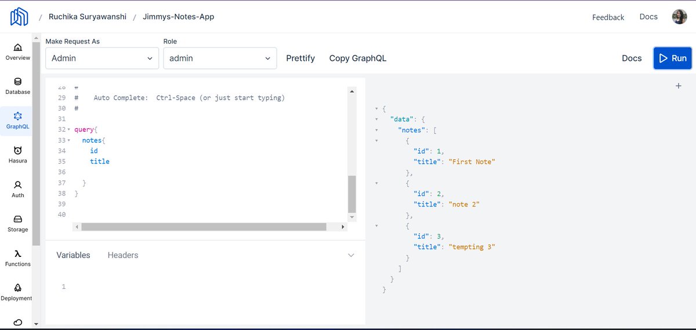This screenshot has height=330, width=696.
Task: Open the Hasura sidebar section
Action: click(18, 155)
